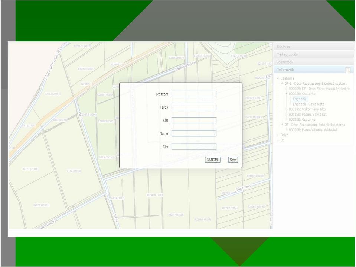Click the Ikt.szám input field
This screenshot has width=356, height=267.
click(x=194, y=94)
